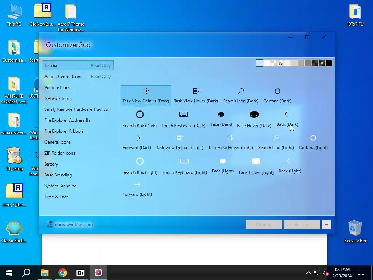Open File Explorer from the taskbar
373x280 pixels.
click(x=44, y=273)
